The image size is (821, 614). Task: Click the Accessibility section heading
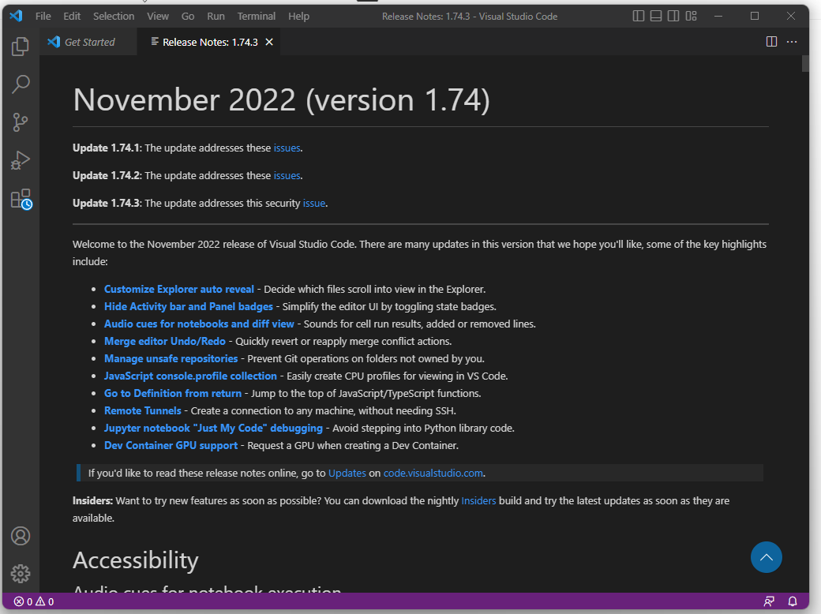click(x=136, y=560)
